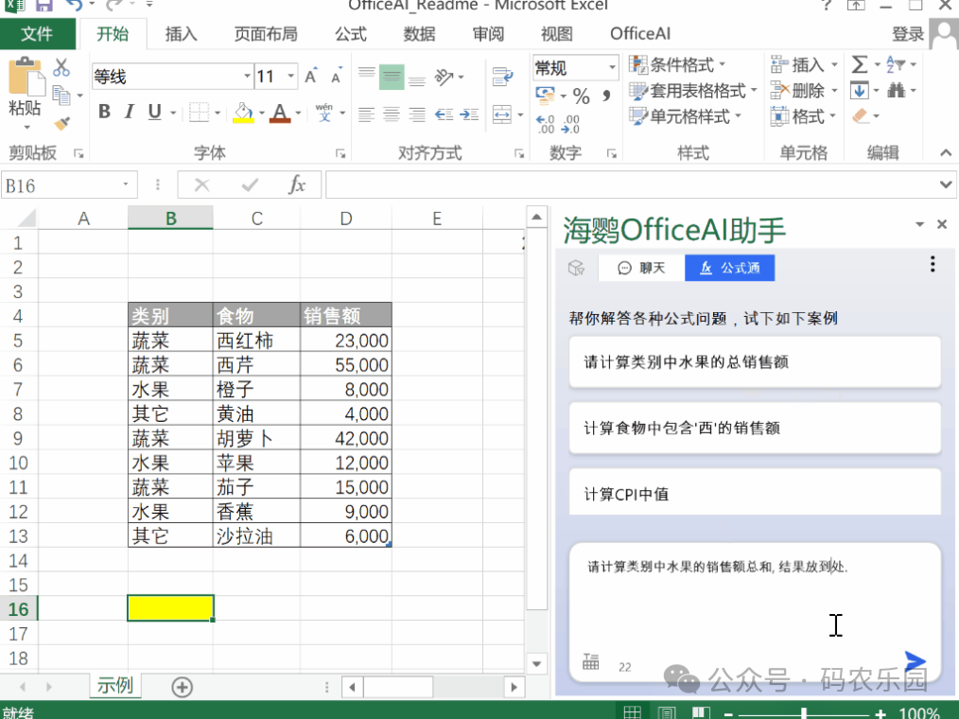Image resolution: width=959 pixels, height=719 pixels.
Task: Click the AutoSum sigma icon
Action: coord(860,64)
